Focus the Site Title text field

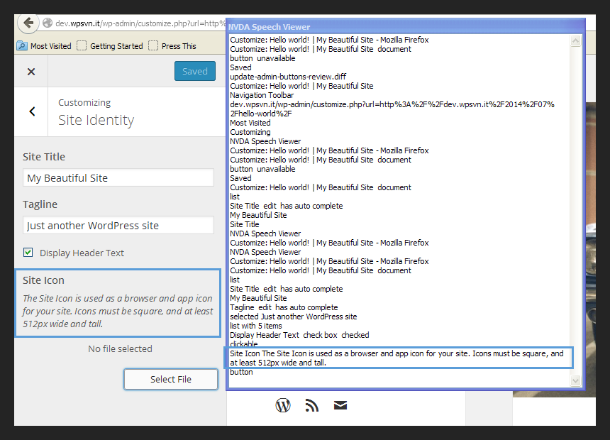point(118,178)
